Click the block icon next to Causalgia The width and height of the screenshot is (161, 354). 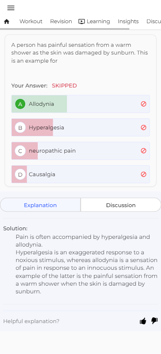pos(144,174)
